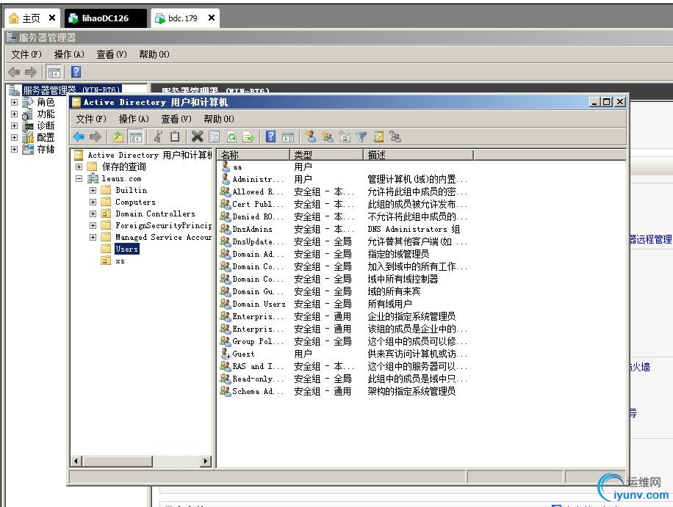Open the 查看(V) menu in AD window

point(176,119)
